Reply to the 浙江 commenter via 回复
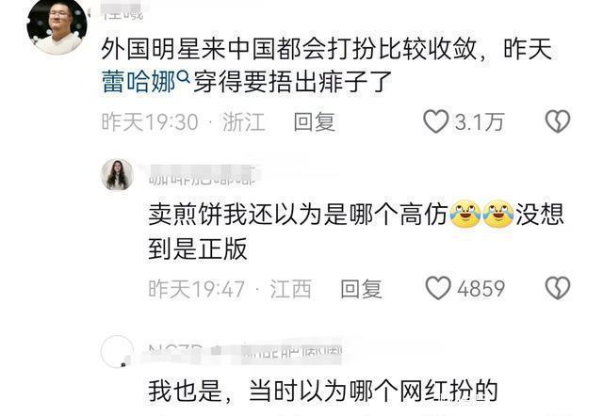This screenshot has width=603, height=416. pos(314,122)
